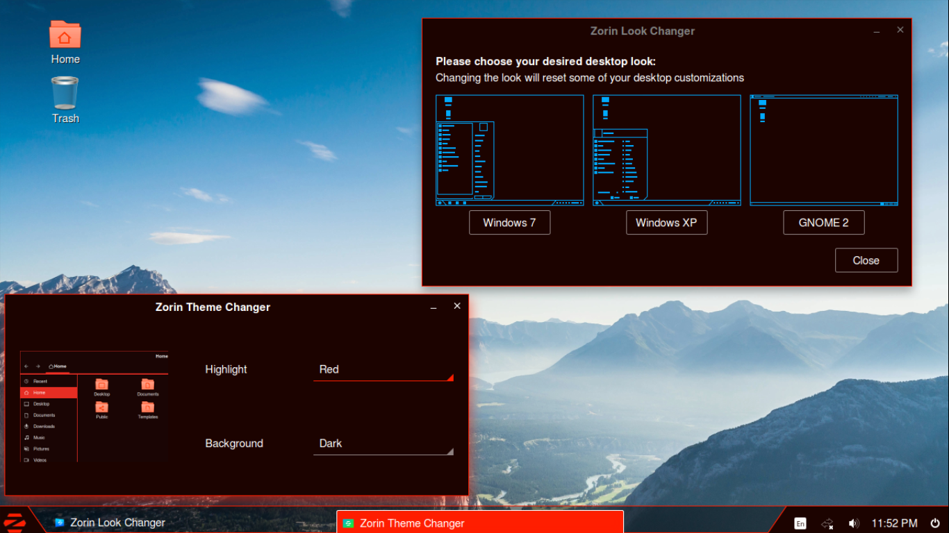Click the power button tray icon
Screen dimensions: 949x533
point(935,523)
